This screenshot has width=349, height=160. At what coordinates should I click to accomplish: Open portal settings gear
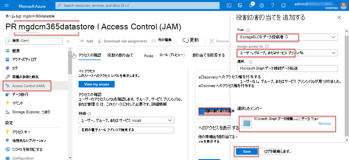[x=262, y=6]
